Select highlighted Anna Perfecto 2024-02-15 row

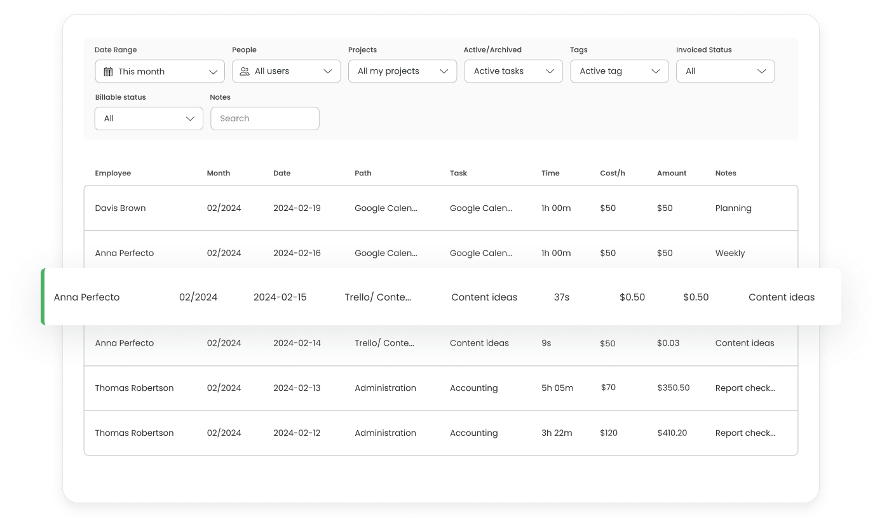[441, 297]
